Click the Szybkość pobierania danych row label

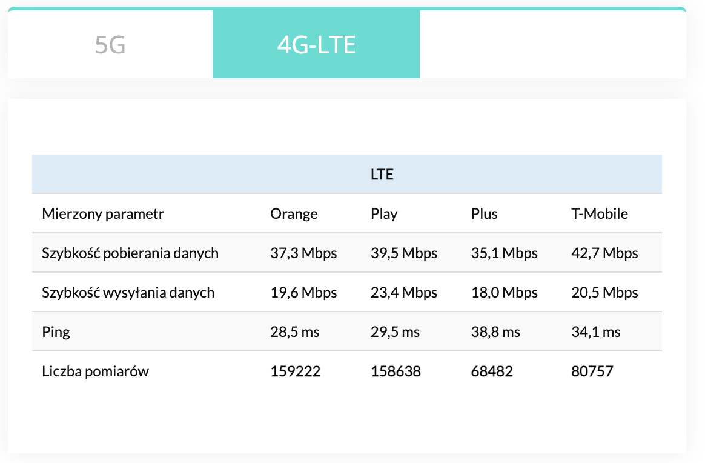(x=130, y=253)
